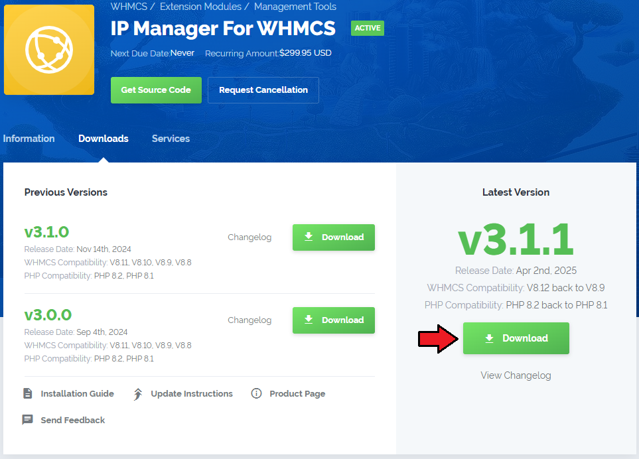Click the Installation Guide document icon
Viewport: 639px width, 459px height.
[28, 393]
